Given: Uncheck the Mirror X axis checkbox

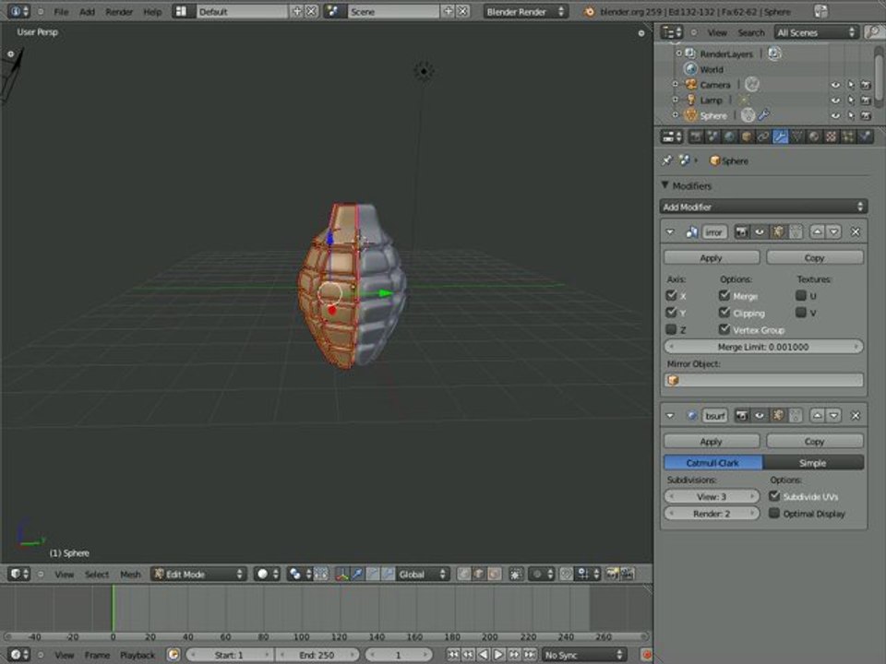Looking at the screenshot, I should click(x=671, y=295).
